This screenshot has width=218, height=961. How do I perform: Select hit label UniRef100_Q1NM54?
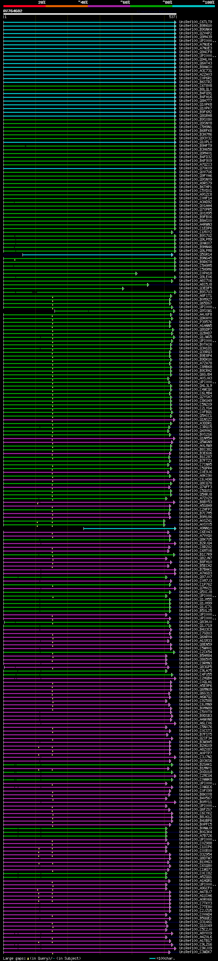(196, 438)
